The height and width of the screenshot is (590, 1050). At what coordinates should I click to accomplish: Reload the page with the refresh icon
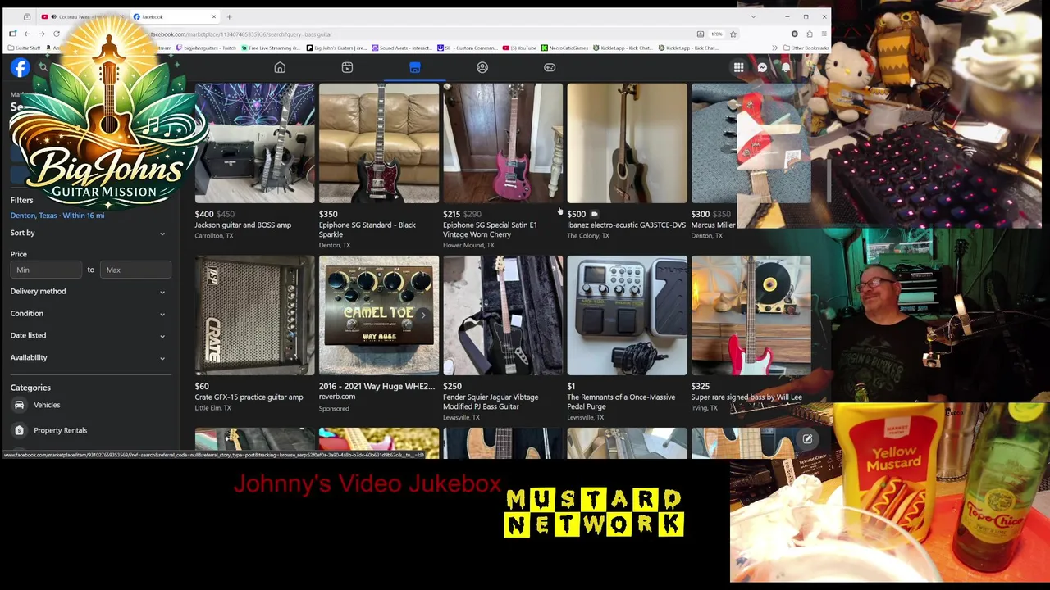(x=57, y=34)
